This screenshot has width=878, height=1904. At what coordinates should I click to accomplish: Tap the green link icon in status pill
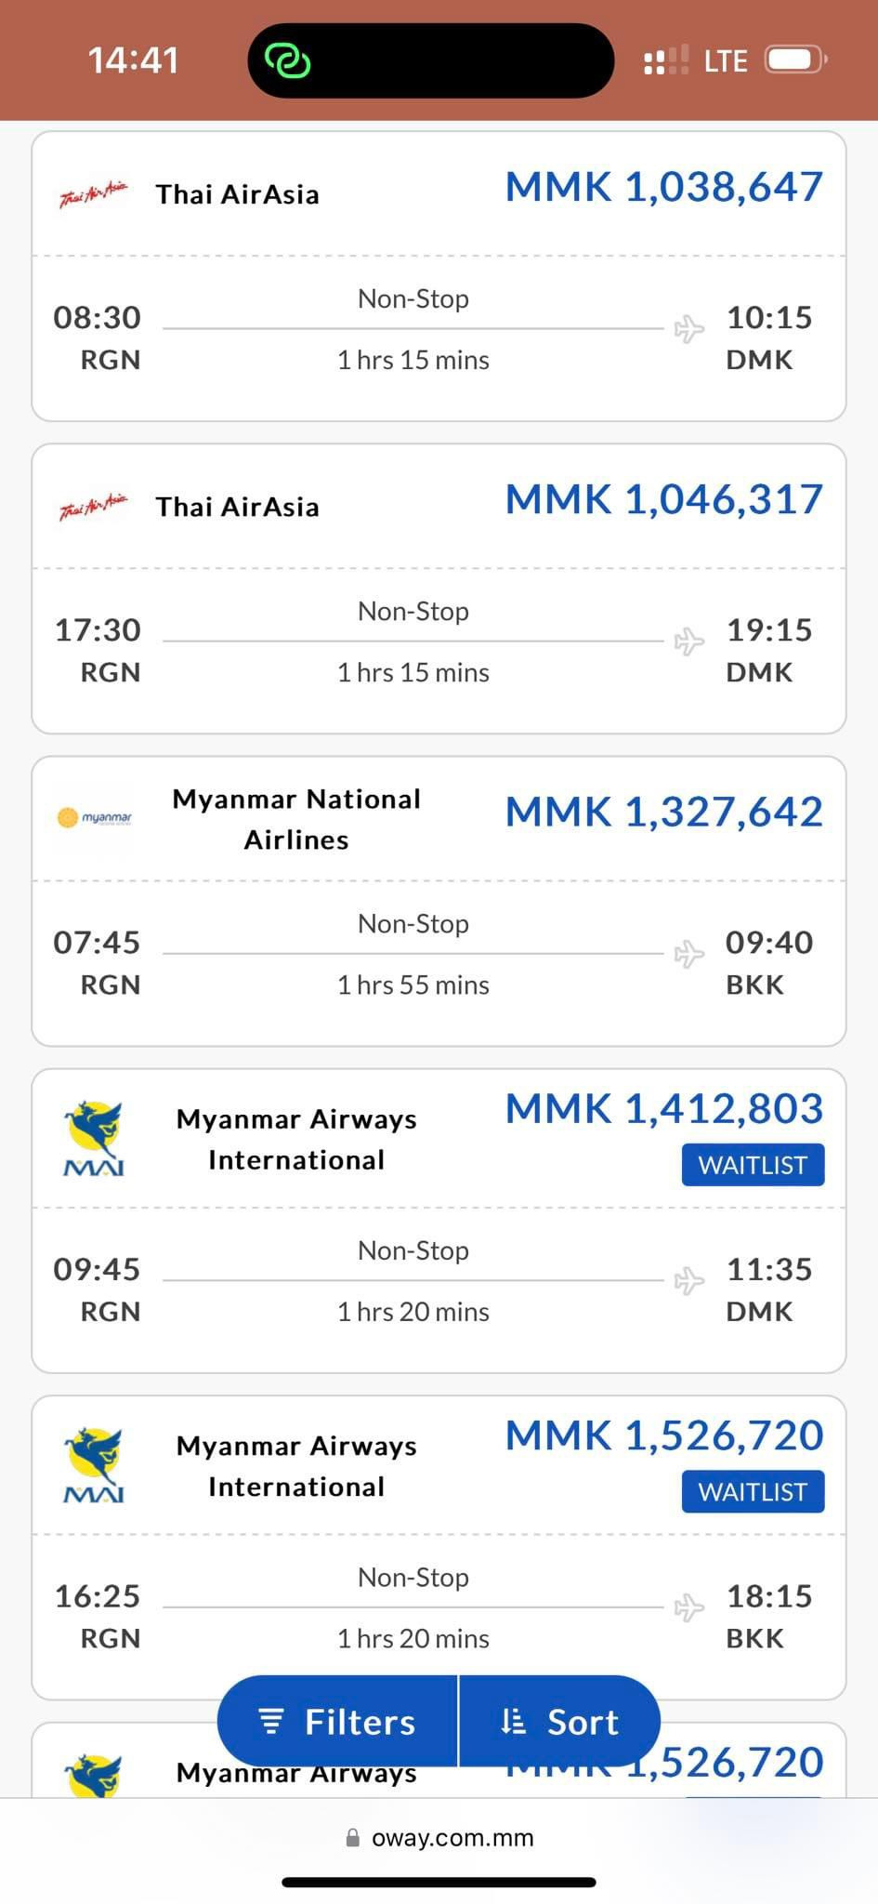tap(288, 61)
